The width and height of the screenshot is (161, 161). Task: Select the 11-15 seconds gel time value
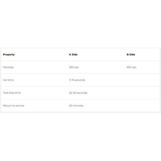point(77,80)
